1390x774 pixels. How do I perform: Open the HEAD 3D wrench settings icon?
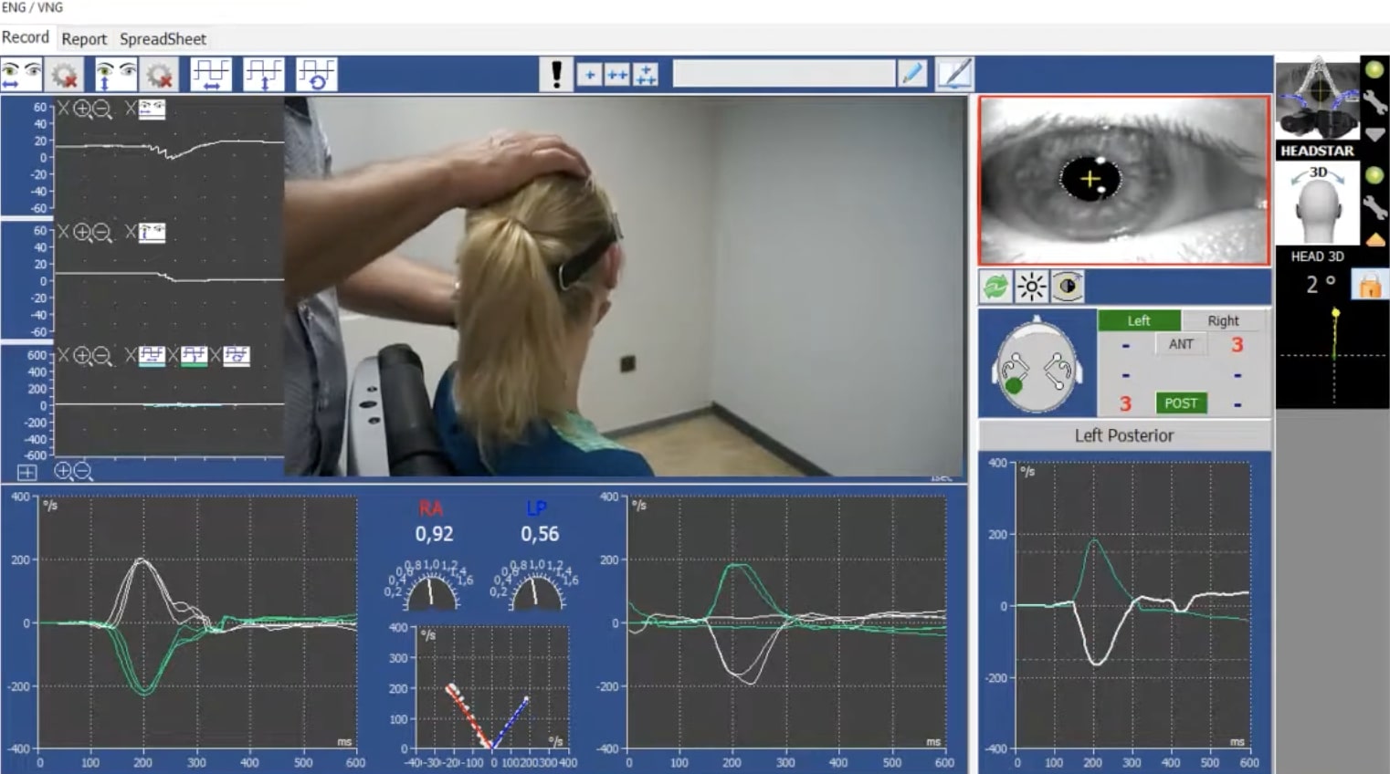1374,207
